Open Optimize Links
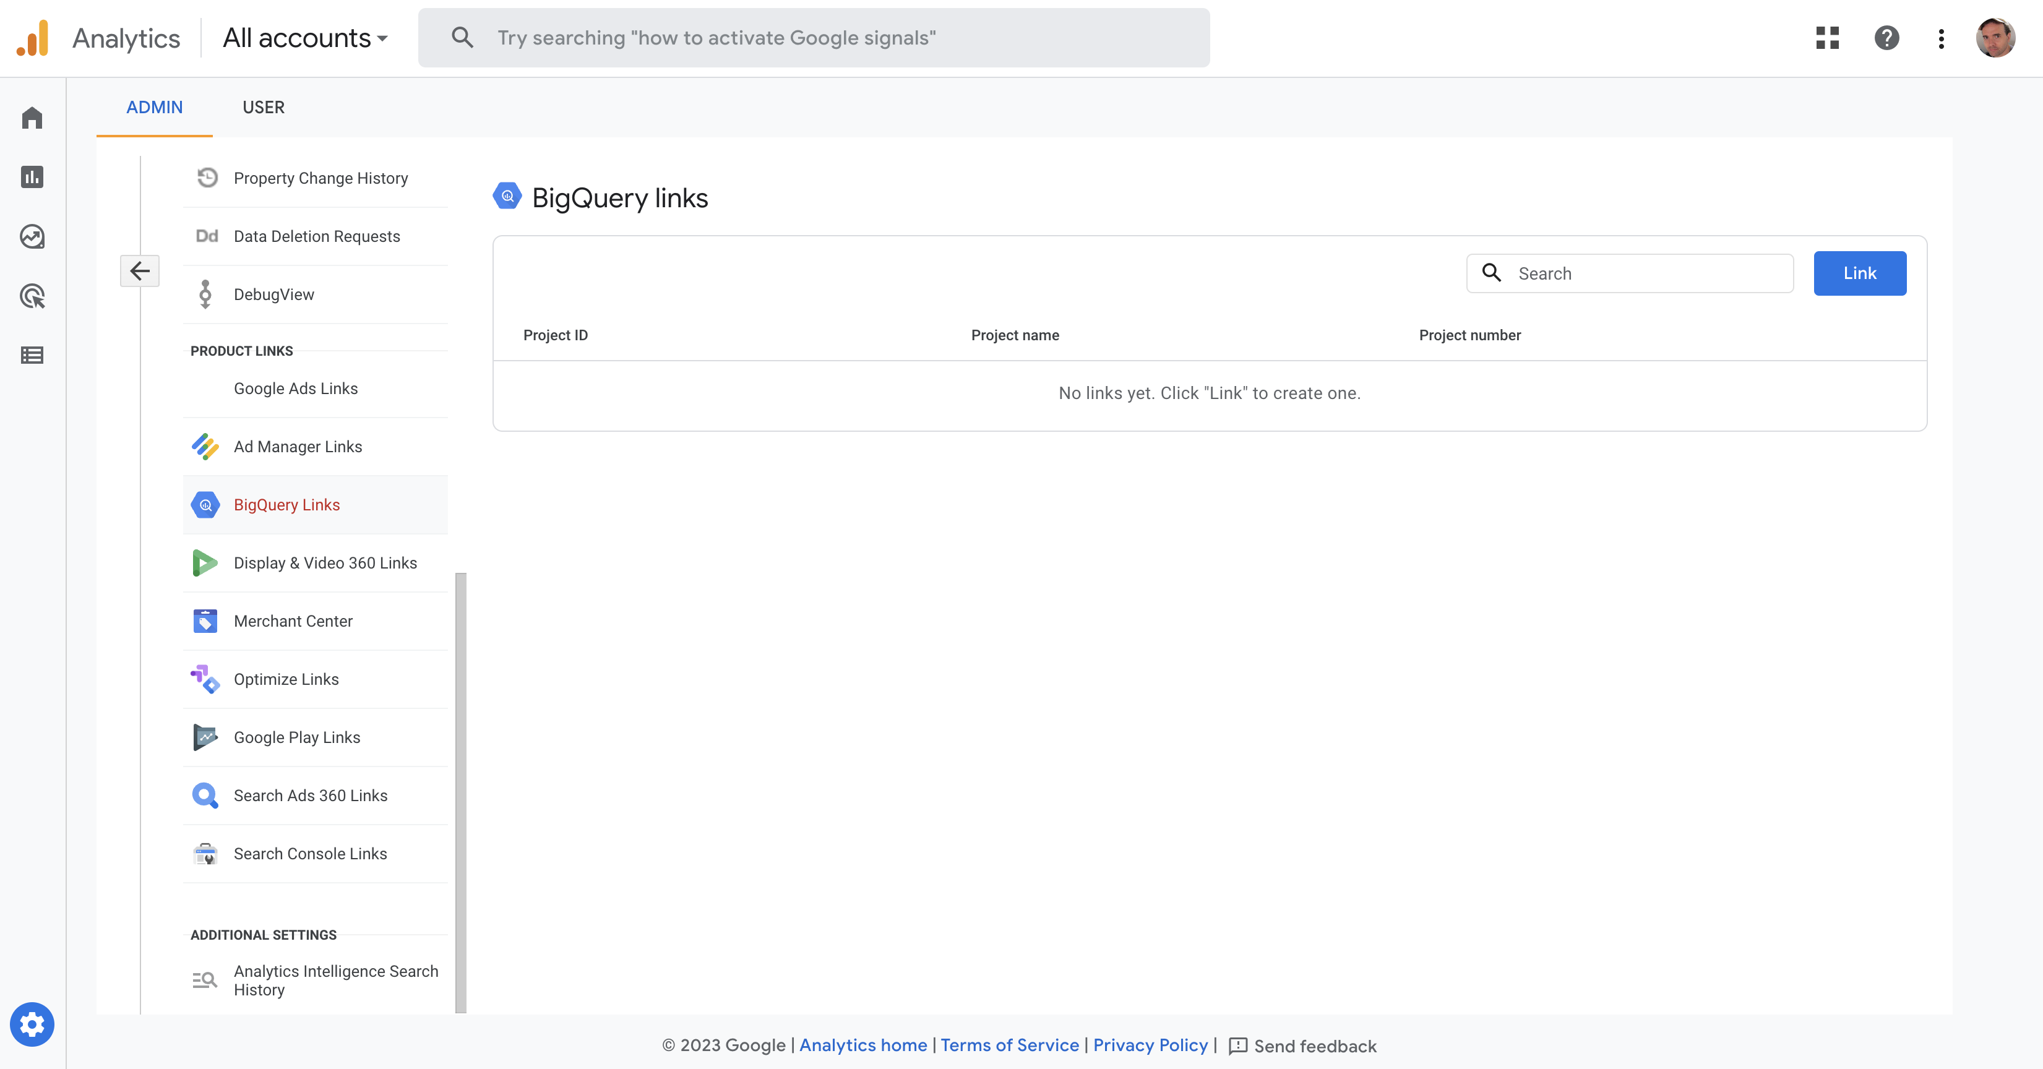The height and width of the screenshot is (1069, 2043). click(x=316, y=679)
